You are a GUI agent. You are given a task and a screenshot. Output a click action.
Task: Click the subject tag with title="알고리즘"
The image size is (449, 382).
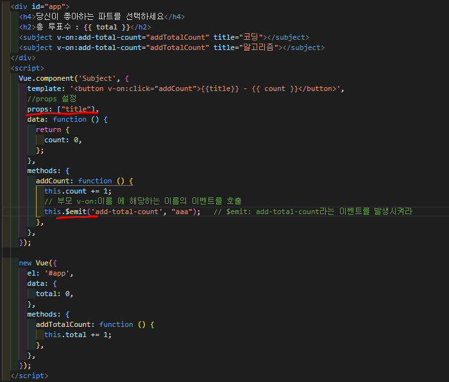pos(171,47)
